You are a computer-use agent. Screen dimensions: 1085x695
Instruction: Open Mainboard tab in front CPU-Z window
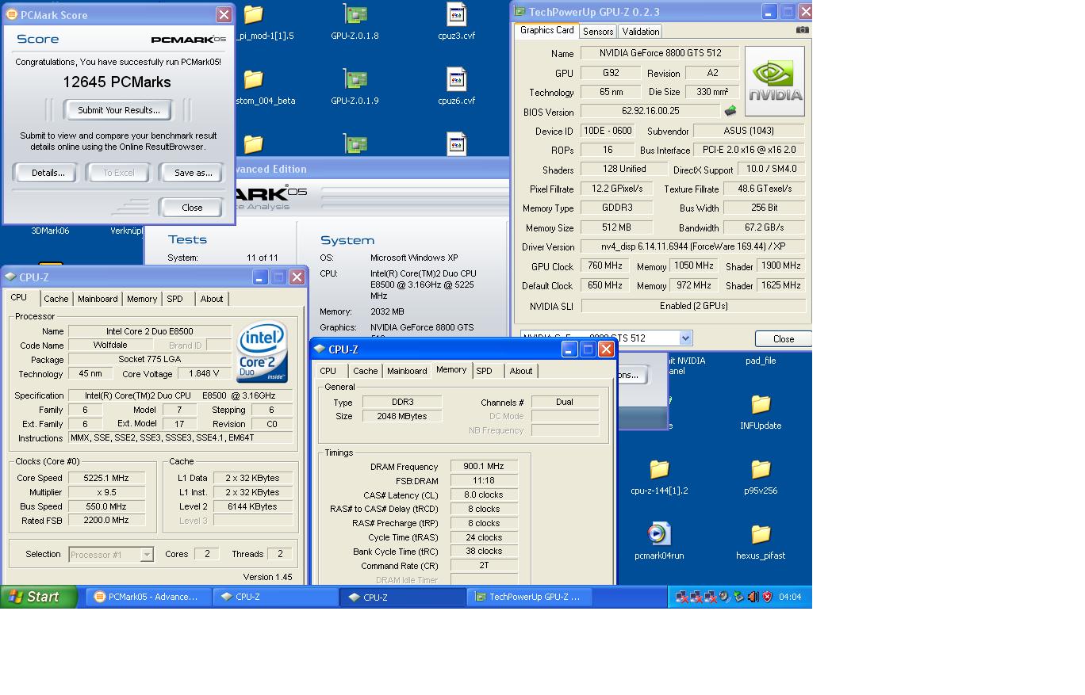[407, 371]
